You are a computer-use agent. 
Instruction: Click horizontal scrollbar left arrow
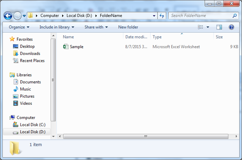click(60, 136)
